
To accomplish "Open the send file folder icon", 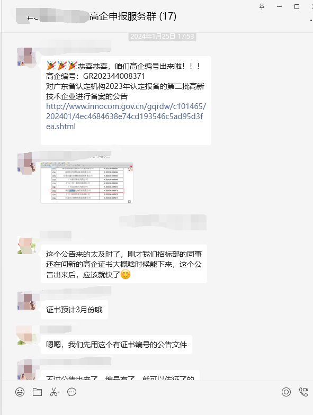I will tap(37, 392).
